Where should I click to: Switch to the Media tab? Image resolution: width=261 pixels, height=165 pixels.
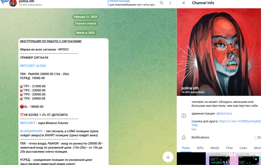[215, 148]
